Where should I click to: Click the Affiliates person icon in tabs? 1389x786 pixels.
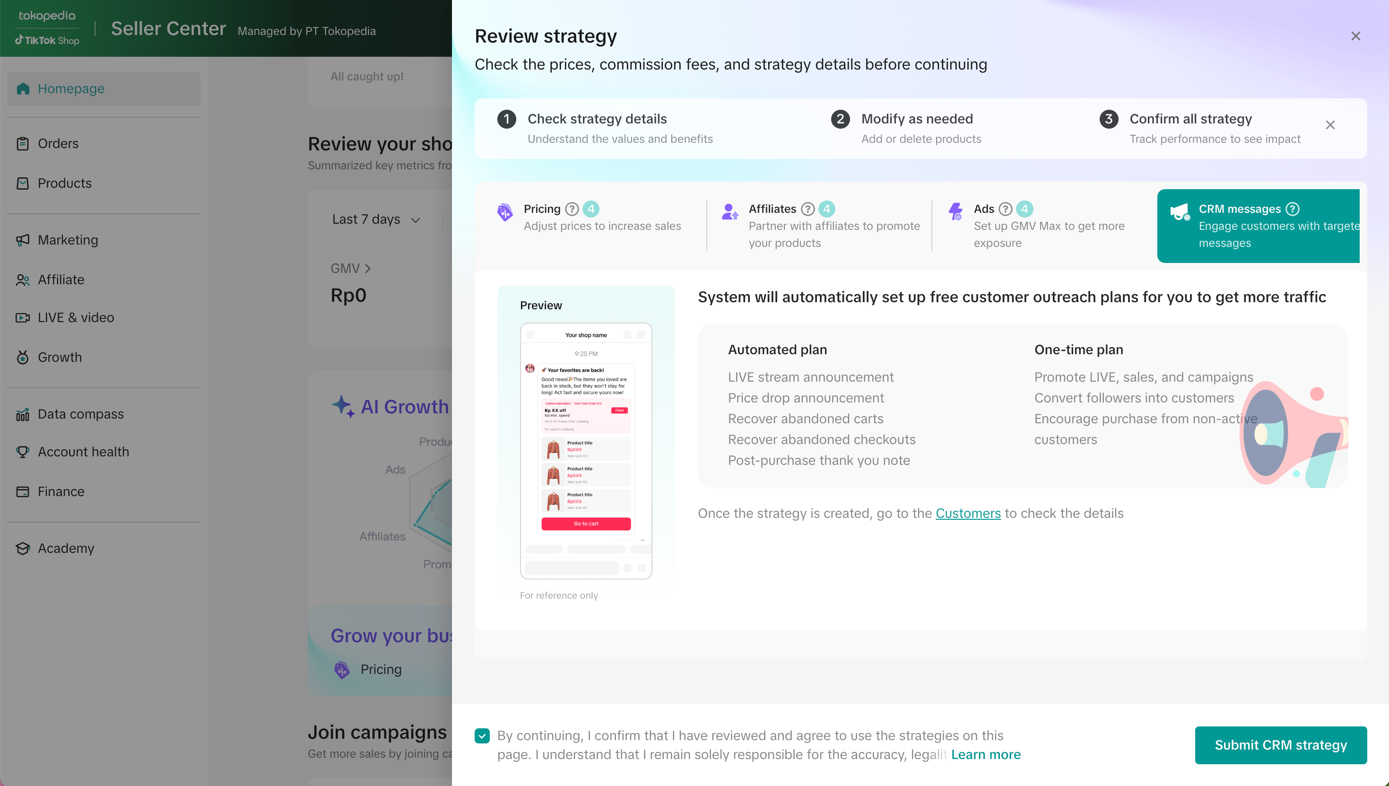(x=730, y=212)
